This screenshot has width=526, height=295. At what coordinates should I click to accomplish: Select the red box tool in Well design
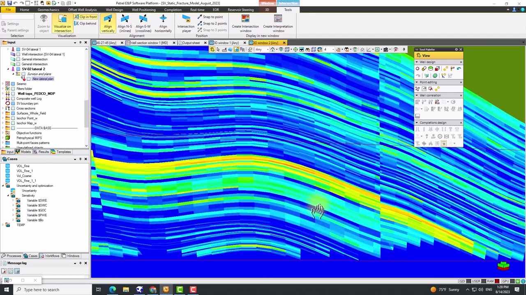(437, 68)
